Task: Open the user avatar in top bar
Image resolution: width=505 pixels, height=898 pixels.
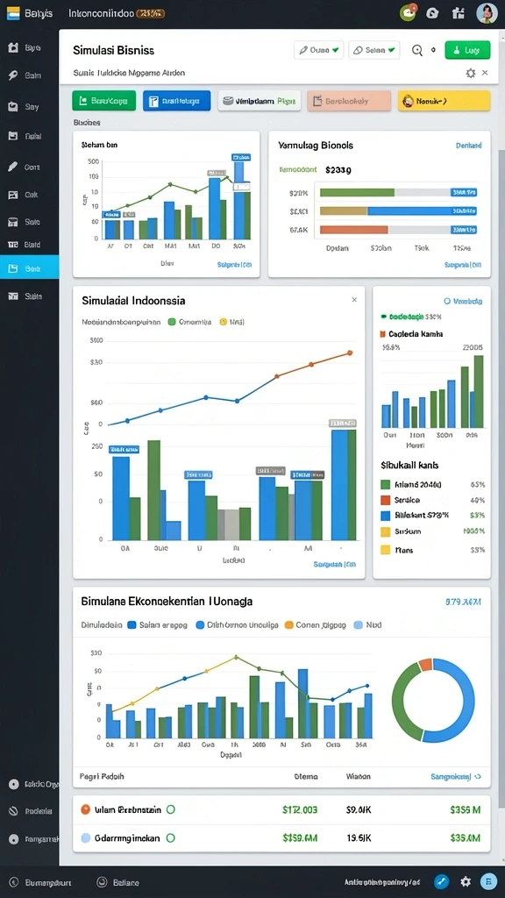Action: (487, 13)
